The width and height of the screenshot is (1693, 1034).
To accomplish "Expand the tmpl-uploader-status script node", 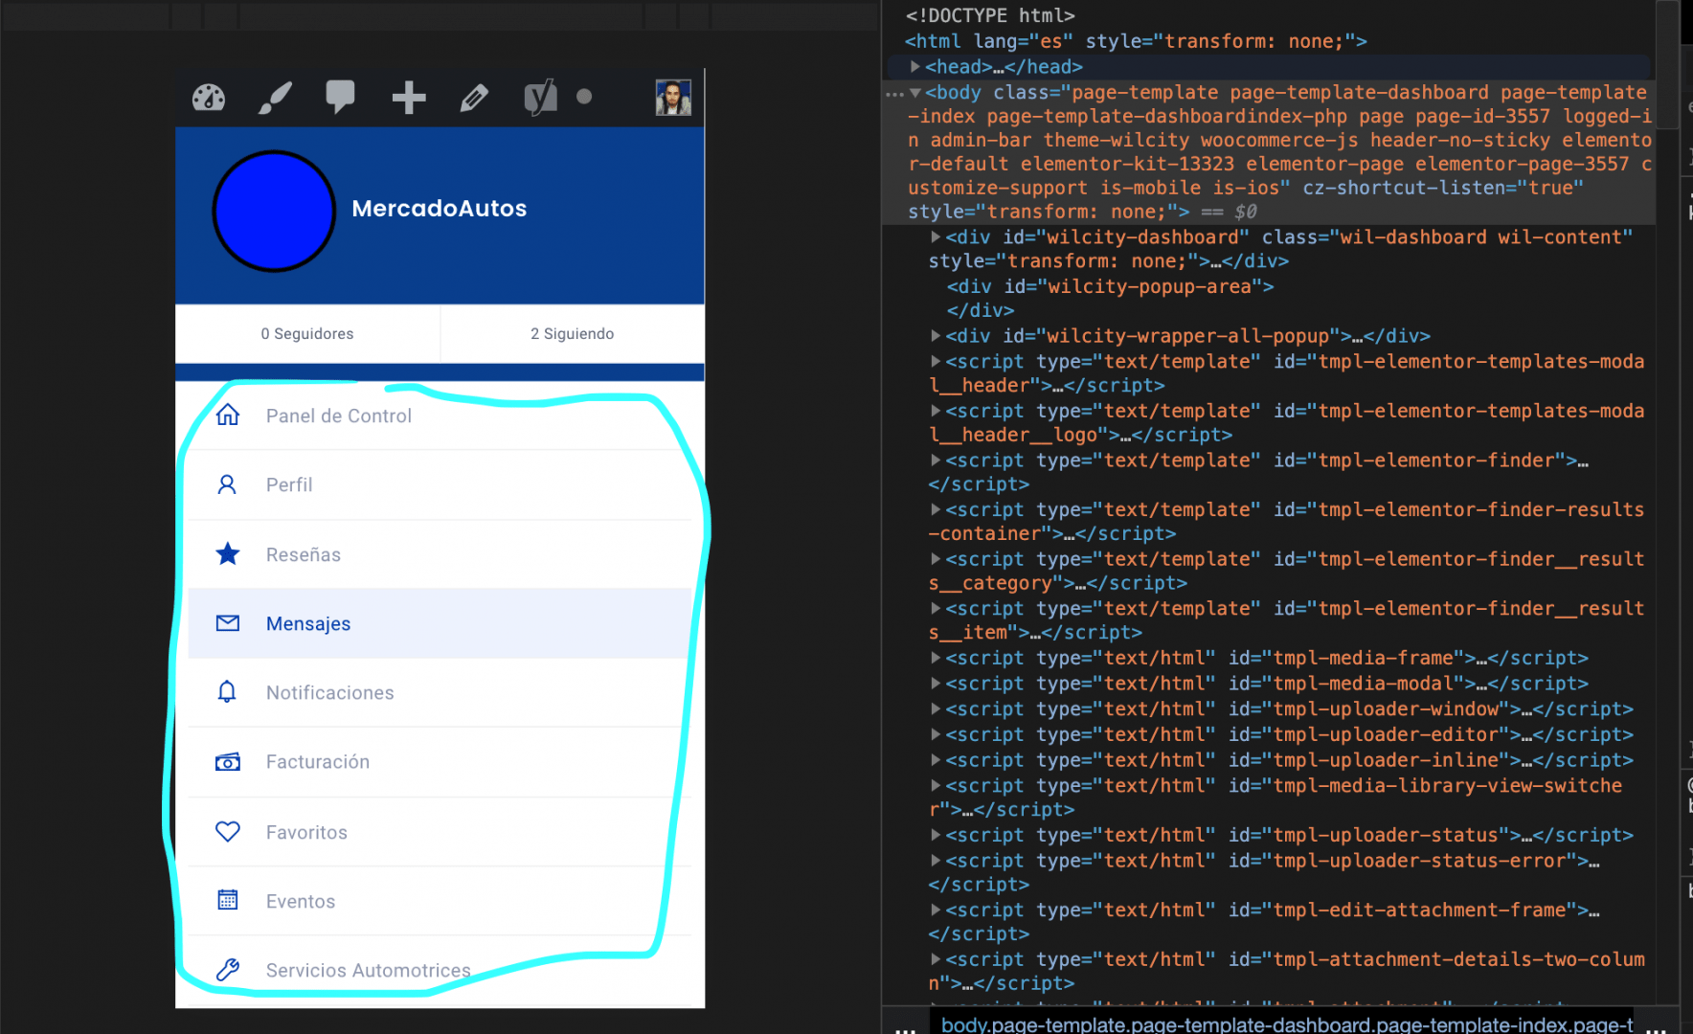I will click(x=936, y=835).
